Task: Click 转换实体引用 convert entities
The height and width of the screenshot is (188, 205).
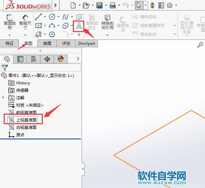Action: tap(108, 22)
